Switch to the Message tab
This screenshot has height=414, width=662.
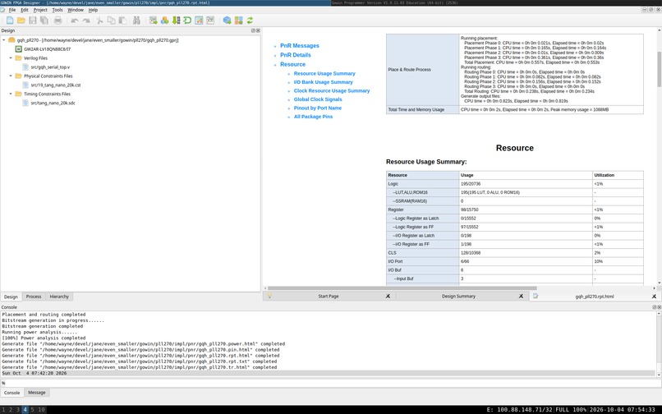pos(37,393)
